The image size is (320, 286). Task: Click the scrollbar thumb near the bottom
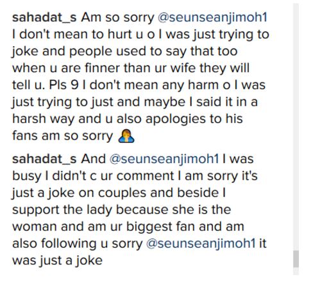coord(296,259)
